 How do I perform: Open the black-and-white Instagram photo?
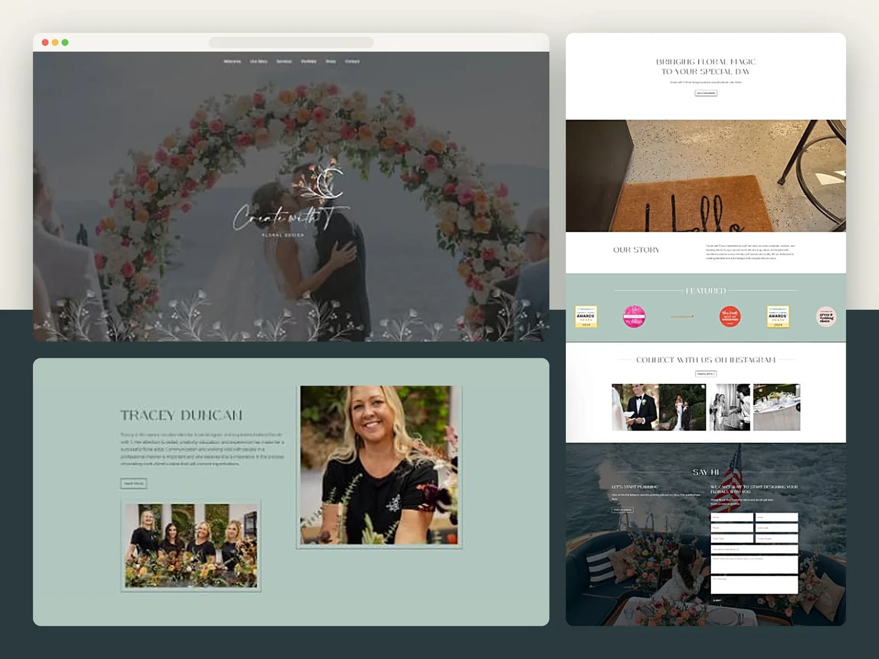point(730,407)
